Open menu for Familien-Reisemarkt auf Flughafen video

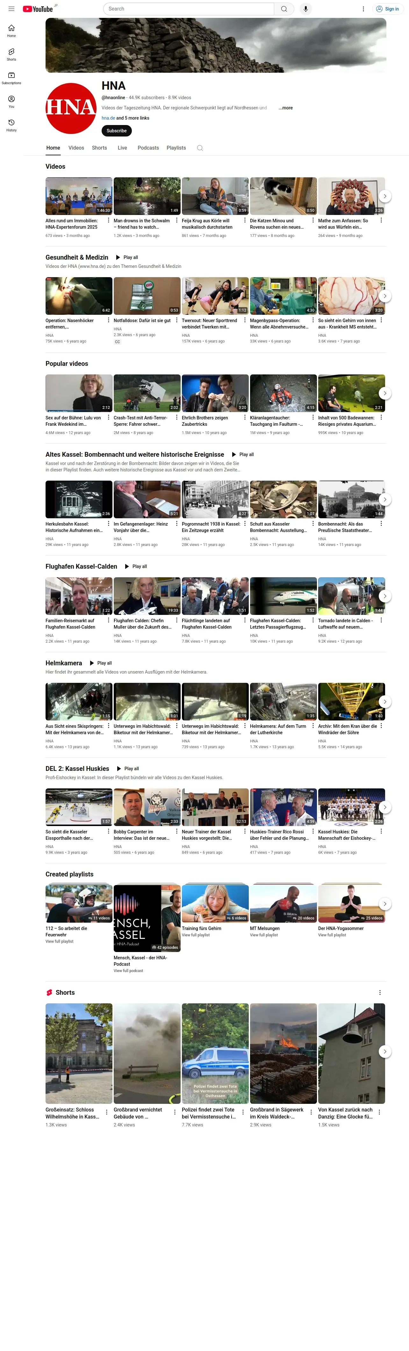pyautogui.click(x=108, y=620)
